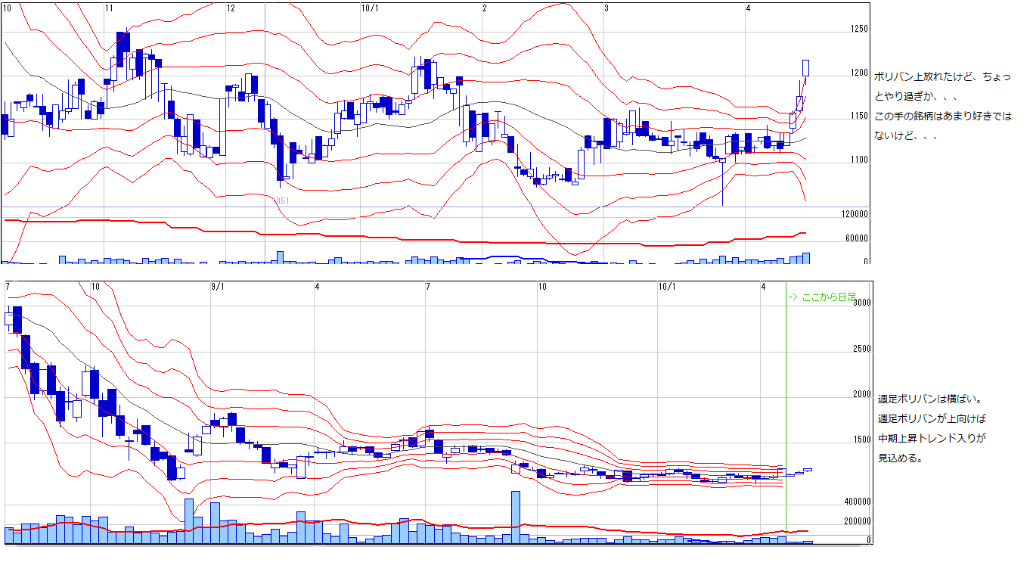The image size is (1033, 581).
Task: Select the latest tall white candlestick on upper chart
Action: [806, 68]
